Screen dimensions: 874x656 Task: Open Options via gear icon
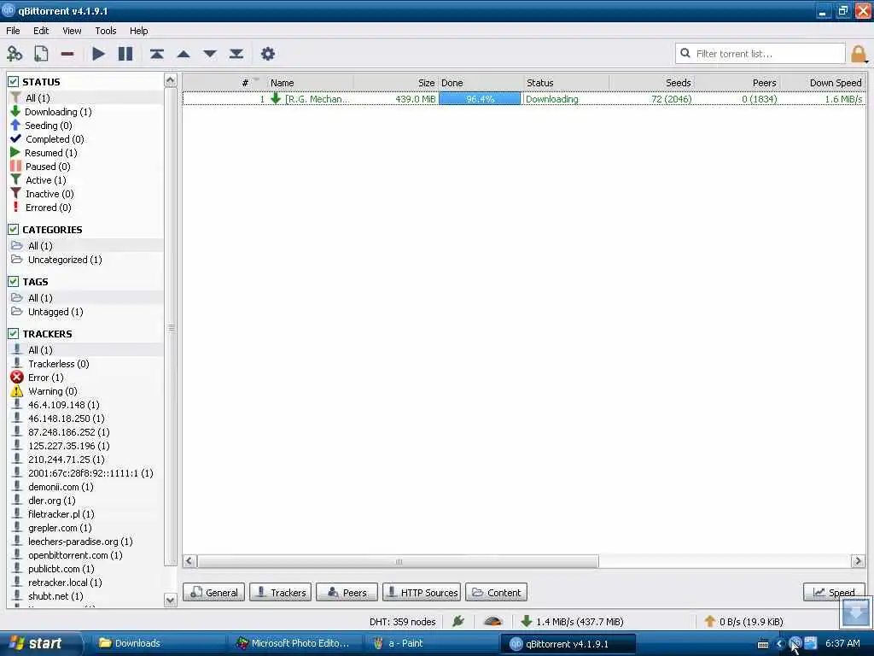pyautogui.click(x=267, y=54)
